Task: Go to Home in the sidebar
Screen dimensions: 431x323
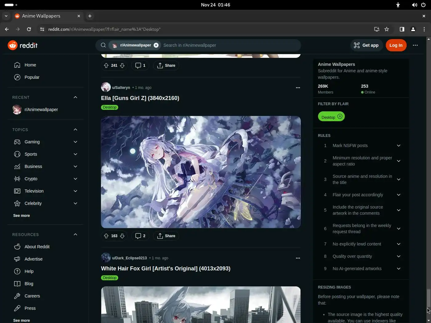Action: tap(46, 65)
